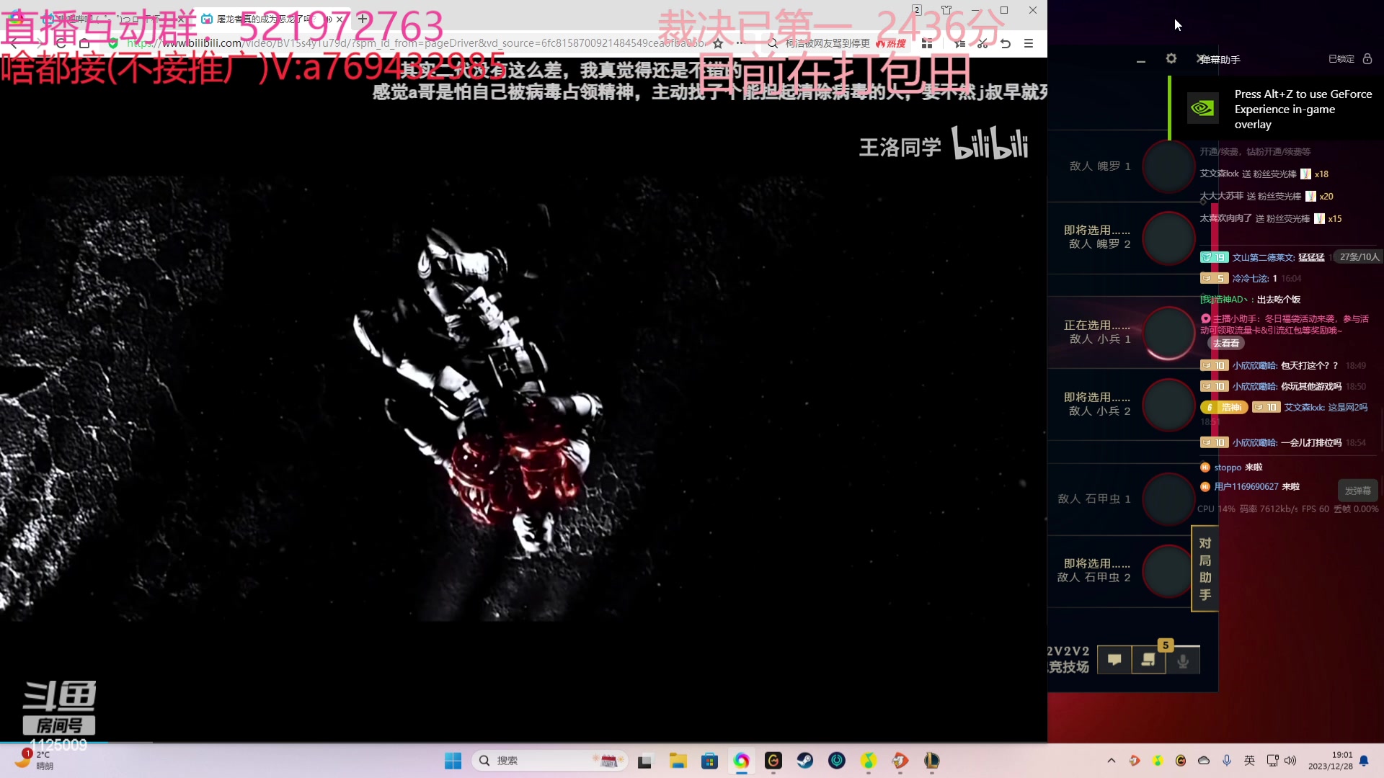1384x778 pixels.
Task: Expand hidden system tray icons
Action: (x=1111, y=761)
